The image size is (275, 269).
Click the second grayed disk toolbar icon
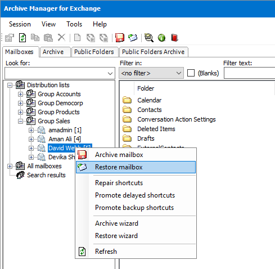pos(103,38)
